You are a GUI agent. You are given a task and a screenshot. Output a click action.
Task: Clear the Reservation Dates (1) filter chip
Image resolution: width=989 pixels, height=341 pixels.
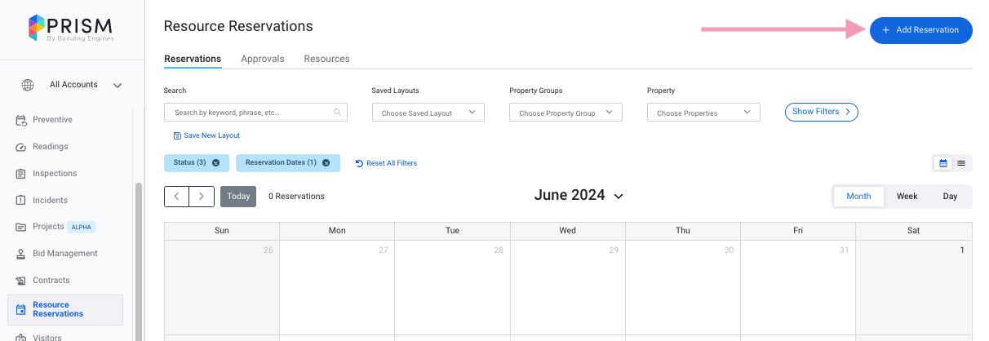[326, 163]
